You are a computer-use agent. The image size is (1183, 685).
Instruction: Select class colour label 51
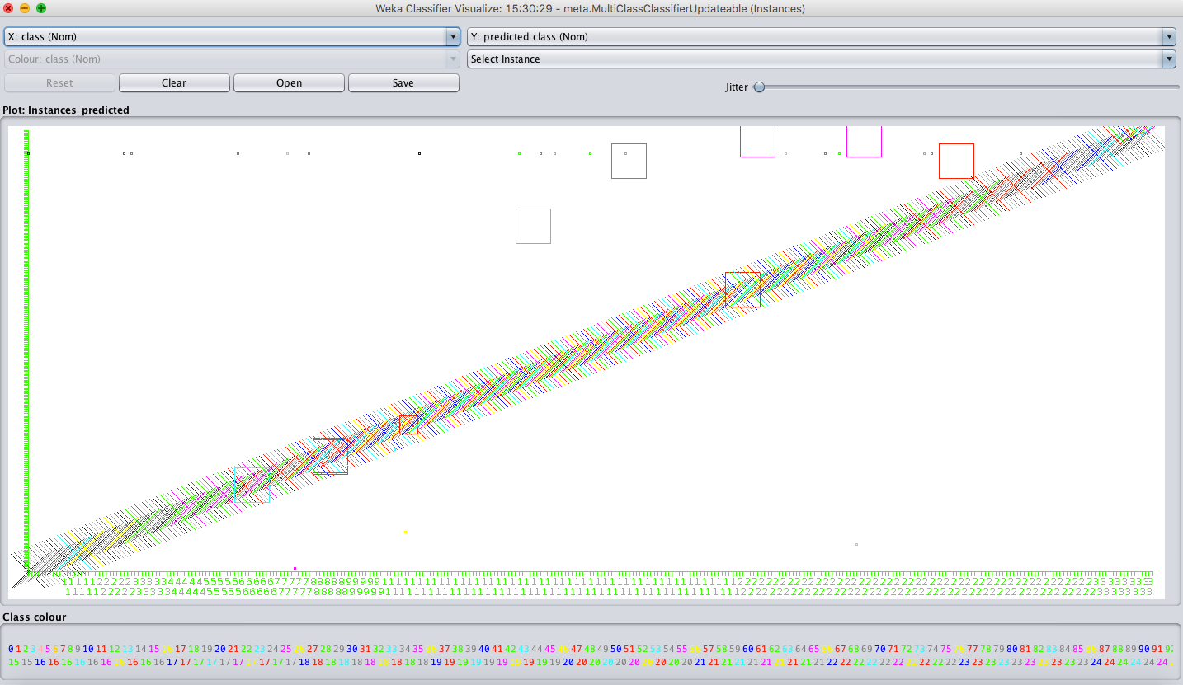pos(629,649)
